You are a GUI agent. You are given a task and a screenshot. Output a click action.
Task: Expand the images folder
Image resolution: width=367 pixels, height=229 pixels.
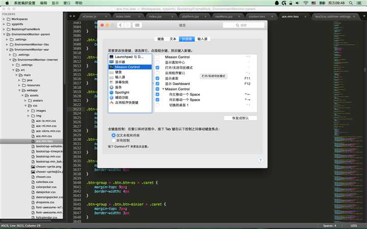(x=29, y=111)
